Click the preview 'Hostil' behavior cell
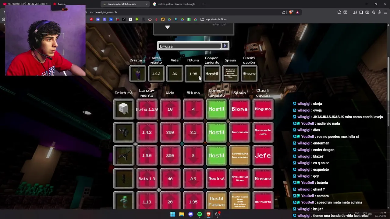This screenshot has height=219, width=390. tap(212, 74)
